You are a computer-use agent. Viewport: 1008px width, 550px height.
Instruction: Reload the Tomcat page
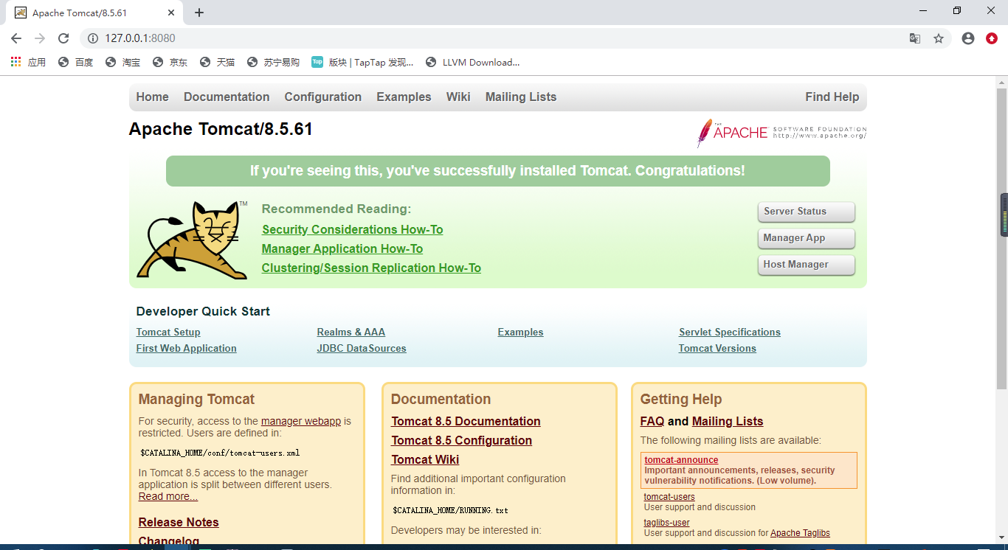point(63,38)
